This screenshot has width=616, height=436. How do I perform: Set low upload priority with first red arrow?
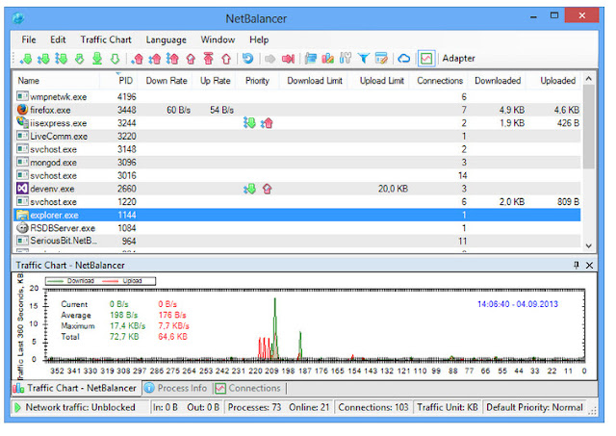[x=137, y=59]
